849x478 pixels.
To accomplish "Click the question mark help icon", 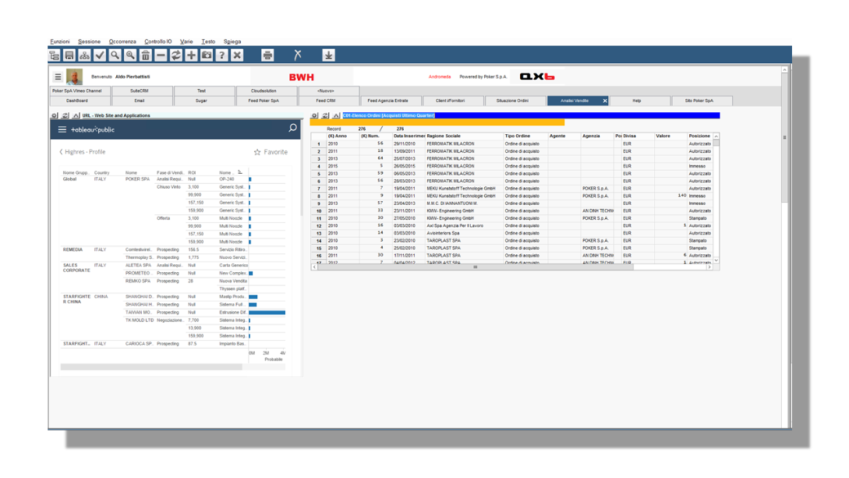I will pos(221,56).
